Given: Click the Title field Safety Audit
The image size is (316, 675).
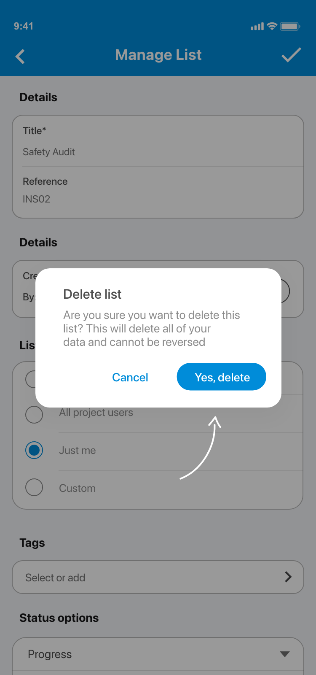Looking at the screenshot, I should coord(49,152).
